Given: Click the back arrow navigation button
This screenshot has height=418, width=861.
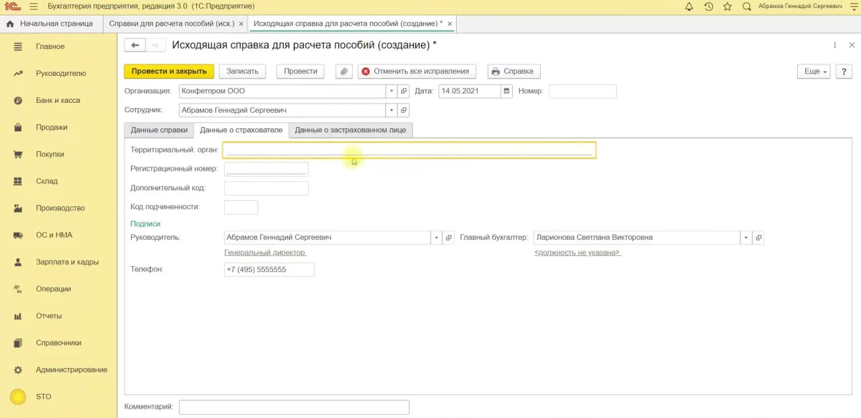Looking at the screenshot, I should 135,45.
